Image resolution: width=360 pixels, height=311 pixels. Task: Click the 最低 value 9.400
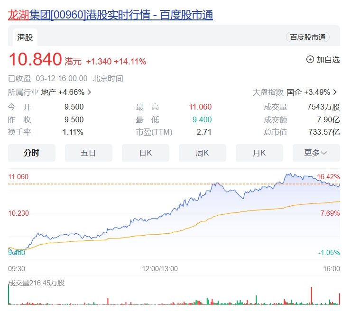pyautogui.click(x=202, y=119)
